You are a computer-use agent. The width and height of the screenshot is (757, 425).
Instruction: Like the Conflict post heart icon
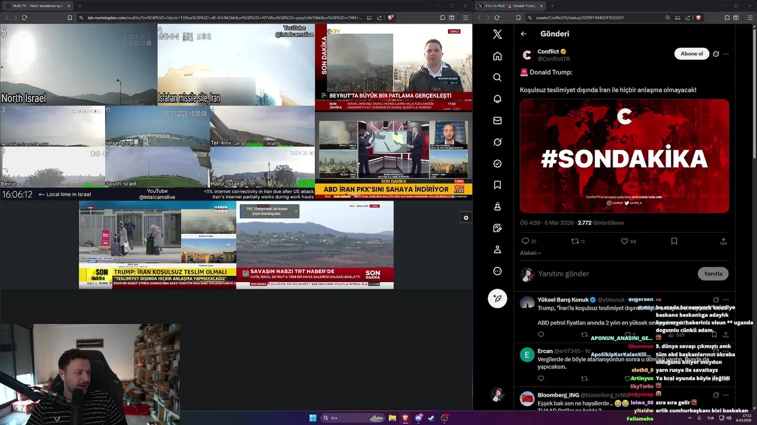pos(624,241)
